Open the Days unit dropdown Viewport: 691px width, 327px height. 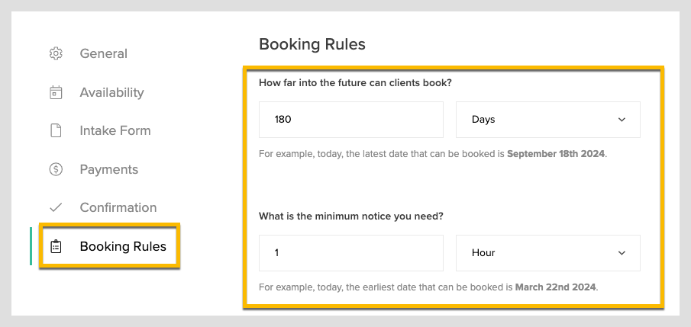point(547,120)
